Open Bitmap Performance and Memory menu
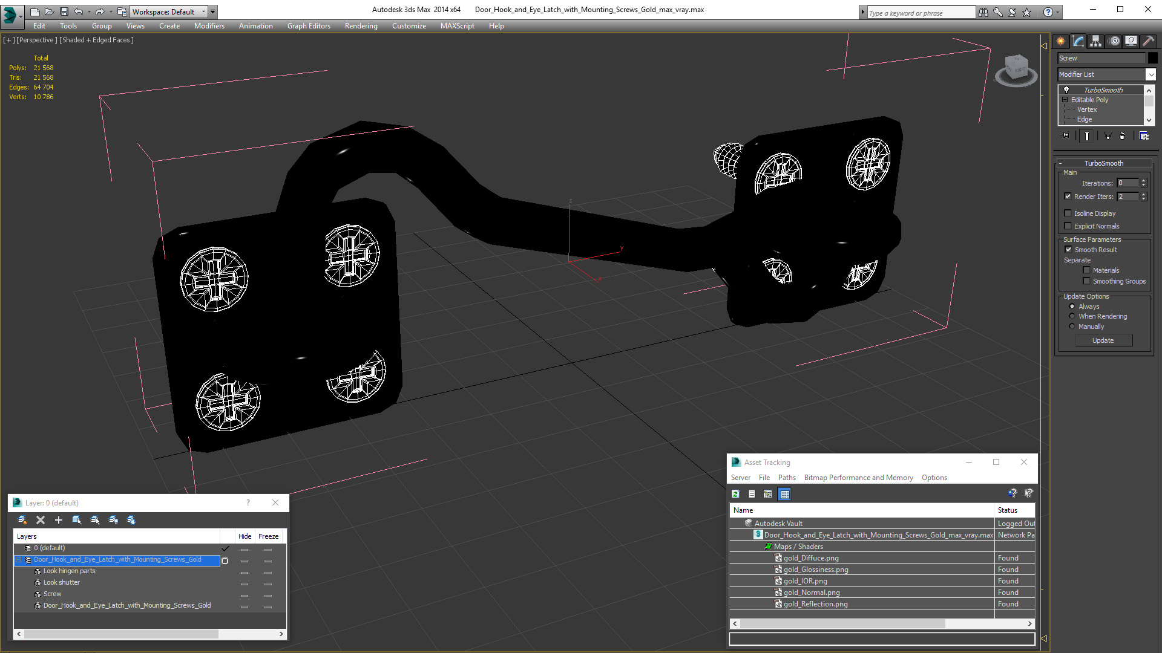Viewport: 1162px width, 653px height. pyautogui.click(x=858, y=478)
